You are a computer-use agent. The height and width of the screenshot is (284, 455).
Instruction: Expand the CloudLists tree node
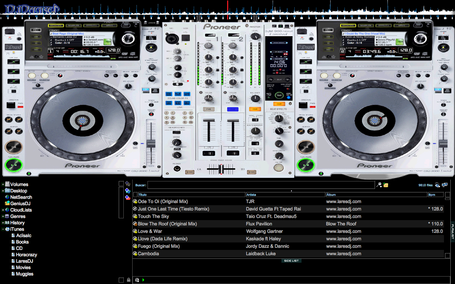pos(3,210)
